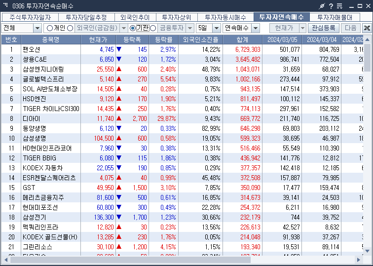The image size is (373, 266).
Task: Select the 투자자연속매수 tab
Action: 282,17
